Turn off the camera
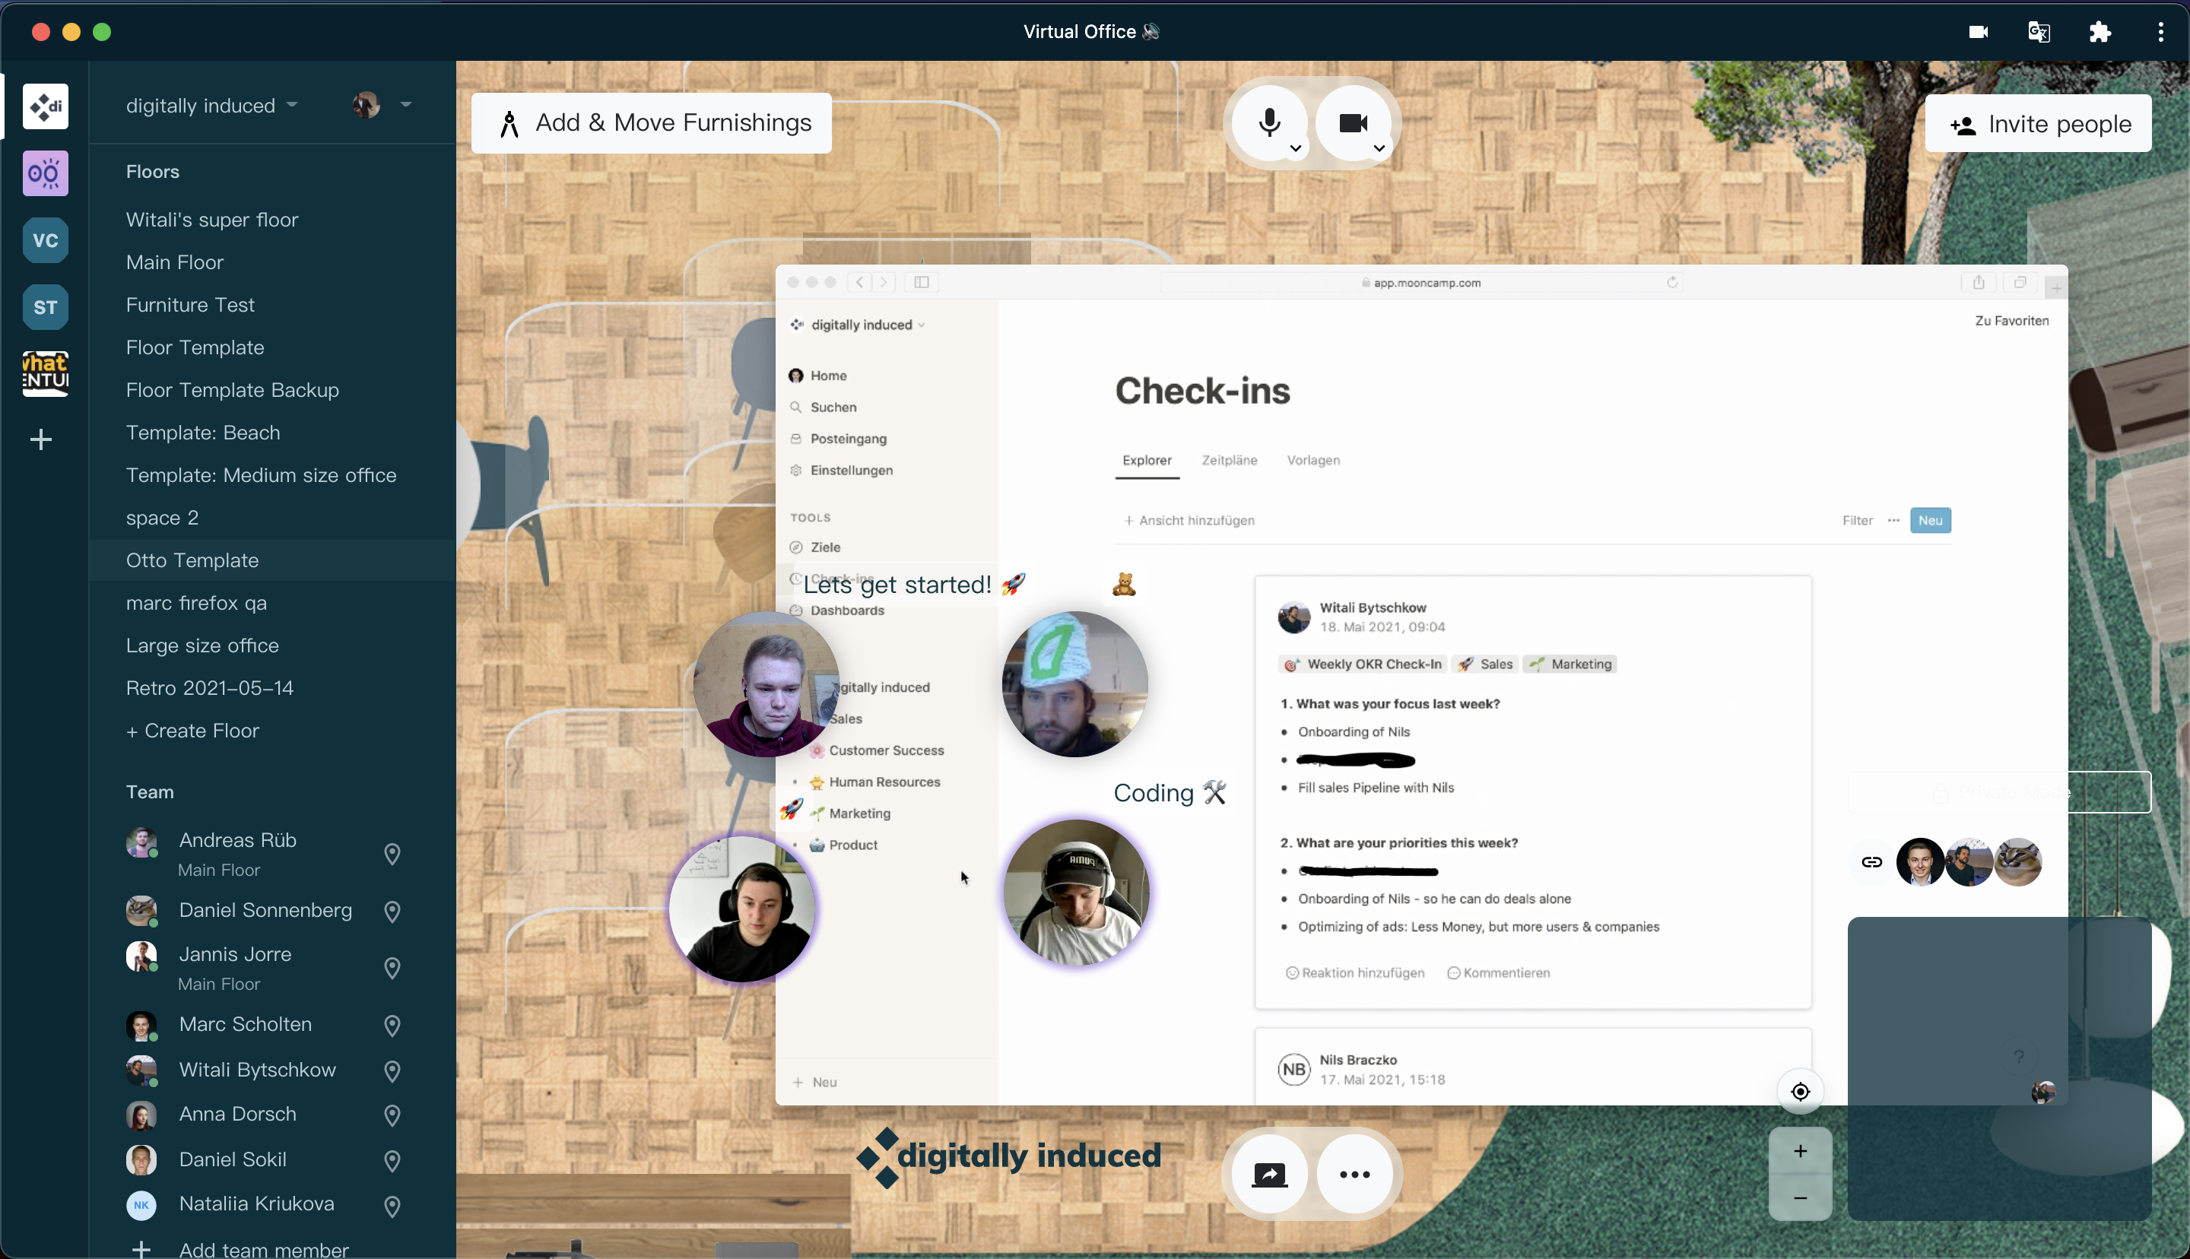Screen dimensions: 2190x1259 pyautogui.click(x=1351, y=121)
